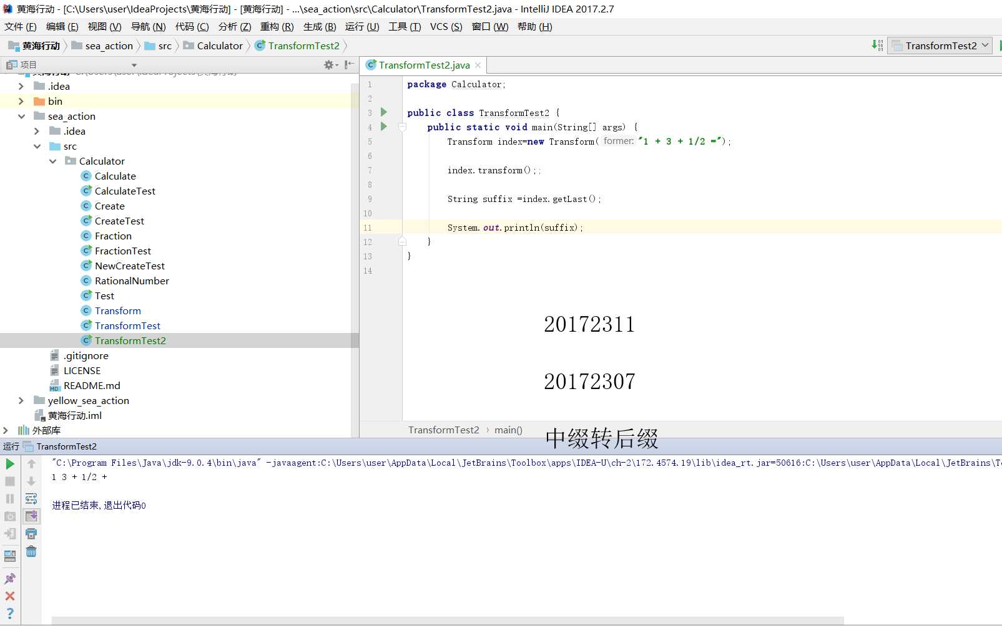Expand the yellow_sea_action folder
Image resolution: width=1002 pixels, height=626 pixels.
[x=21, y=400]
